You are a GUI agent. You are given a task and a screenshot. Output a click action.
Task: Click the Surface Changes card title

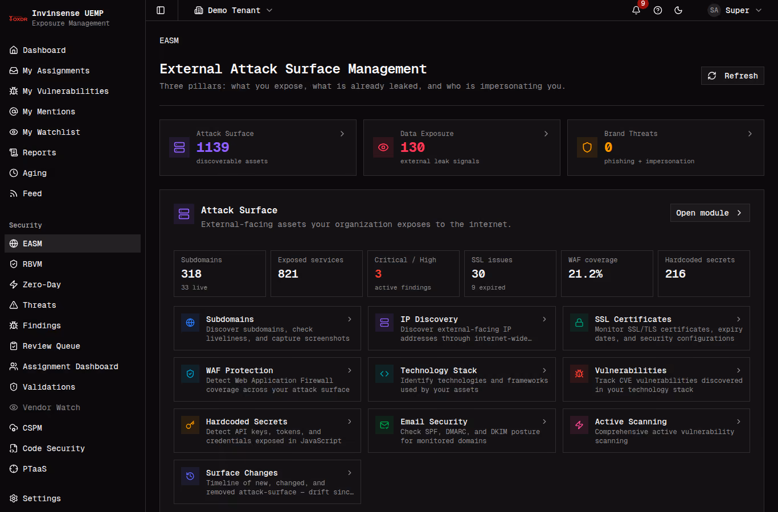(x=242, y=473)
